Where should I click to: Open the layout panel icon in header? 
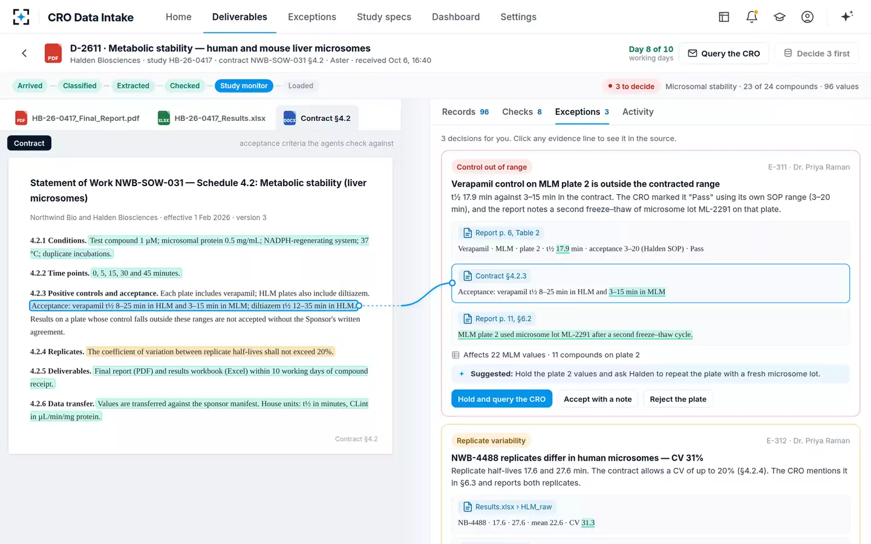[724, 17]
